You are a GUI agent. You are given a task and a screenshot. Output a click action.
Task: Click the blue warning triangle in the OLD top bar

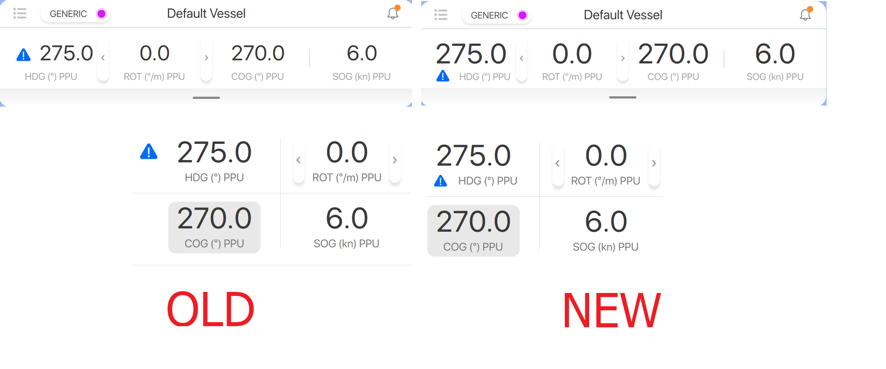point(24,55)
